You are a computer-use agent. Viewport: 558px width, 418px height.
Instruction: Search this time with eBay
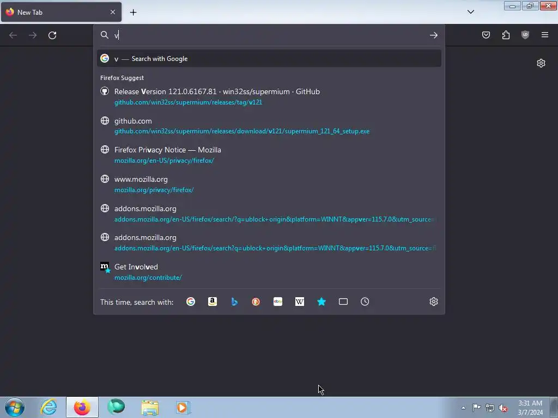click(278, 302)
